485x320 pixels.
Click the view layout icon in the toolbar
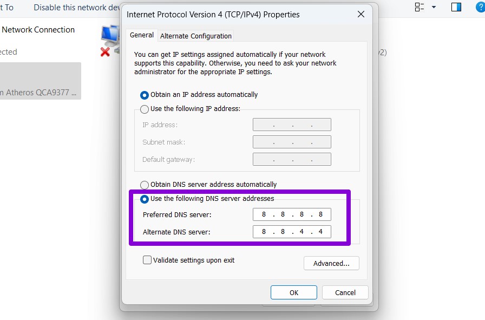418,8
